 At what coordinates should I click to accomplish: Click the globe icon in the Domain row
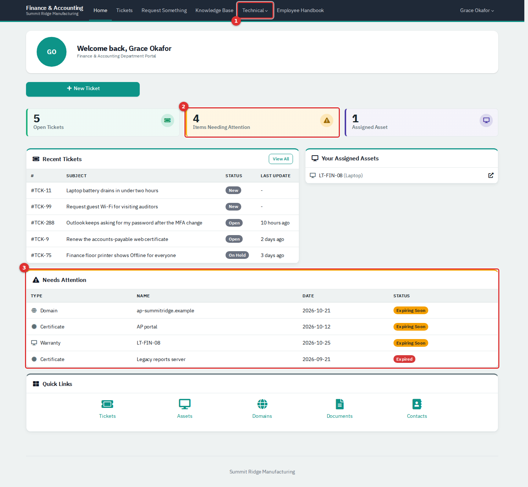(34, 311)
